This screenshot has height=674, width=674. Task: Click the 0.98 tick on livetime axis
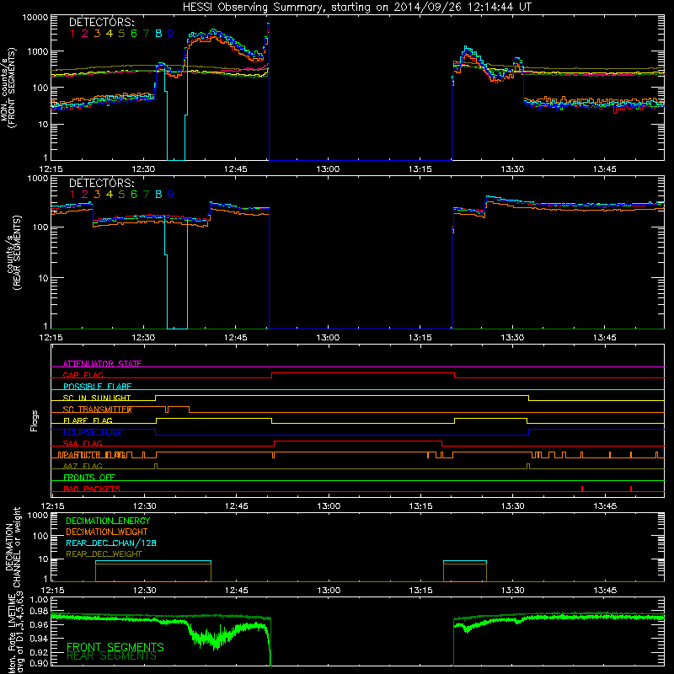click(x=40, y=612)
